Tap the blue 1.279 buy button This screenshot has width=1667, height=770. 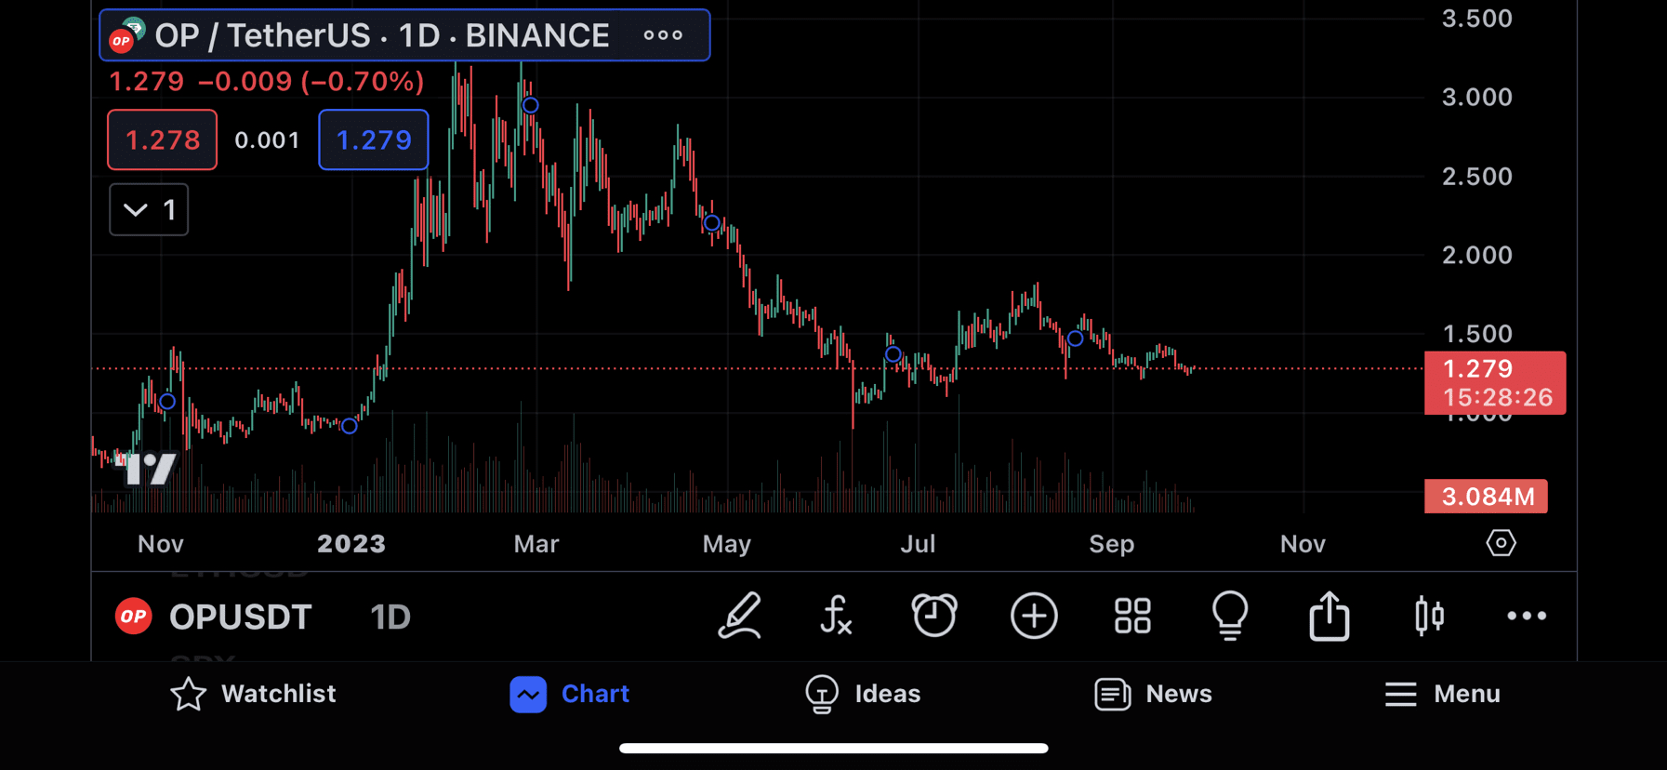click(373, 140)
